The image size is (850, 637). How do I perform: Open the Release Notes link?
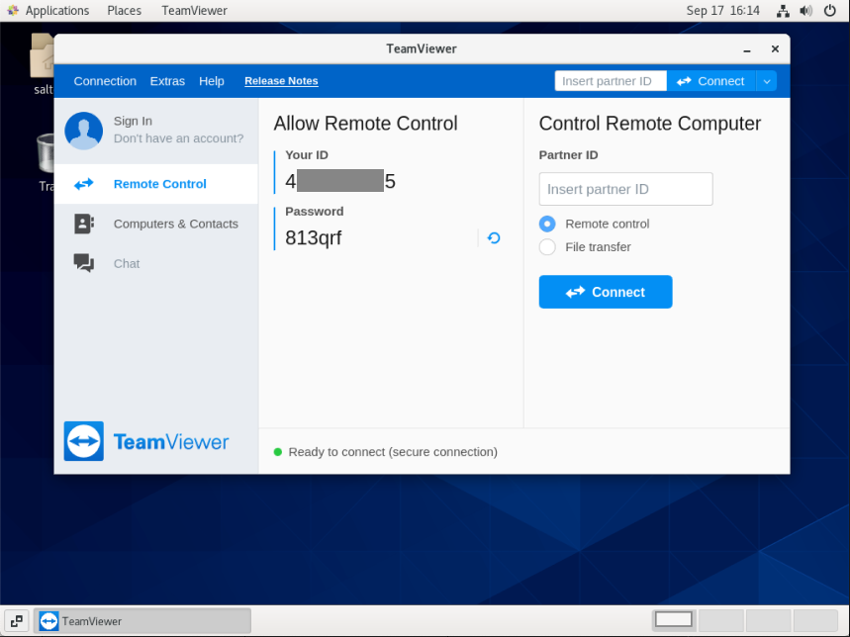coord(281,81)
